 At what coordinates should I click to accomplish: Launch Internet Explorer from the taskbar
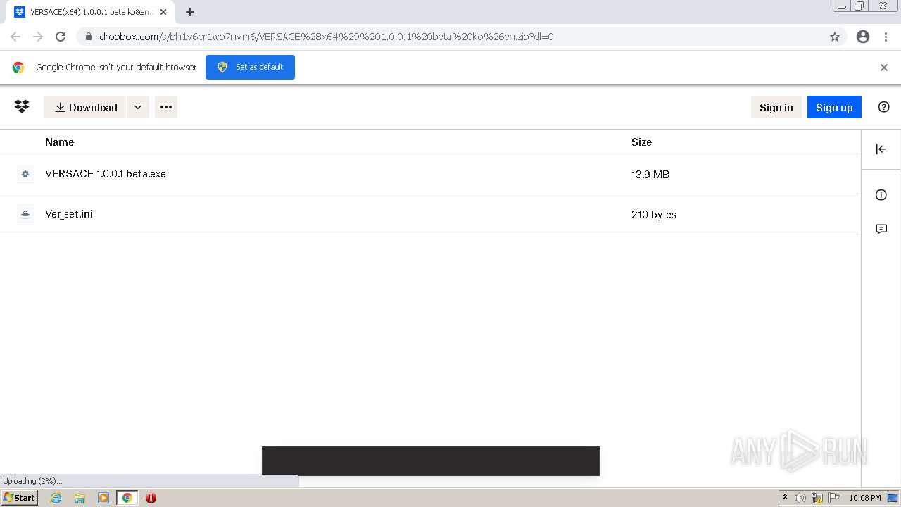tap(56, 498)
